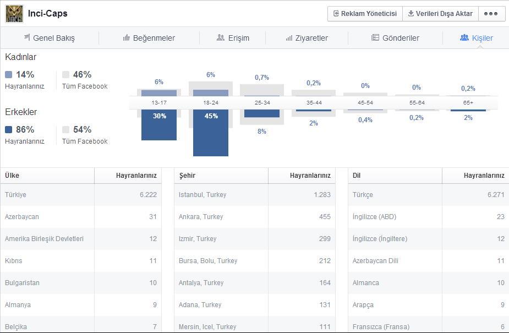Click the export icon in Reklam Yöneticisi
The width and height of the screenshot is (509, 333).
pyautogui.click(x=336, y=14)
